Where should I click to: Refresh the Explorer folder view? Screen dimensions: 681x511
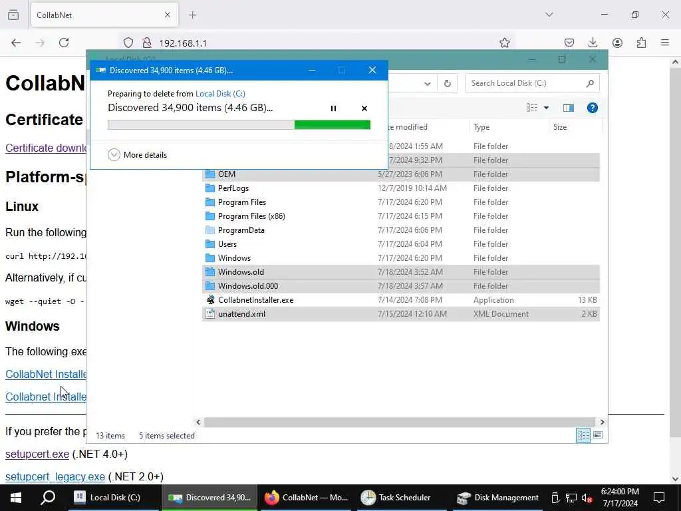[x=448, y=83]
